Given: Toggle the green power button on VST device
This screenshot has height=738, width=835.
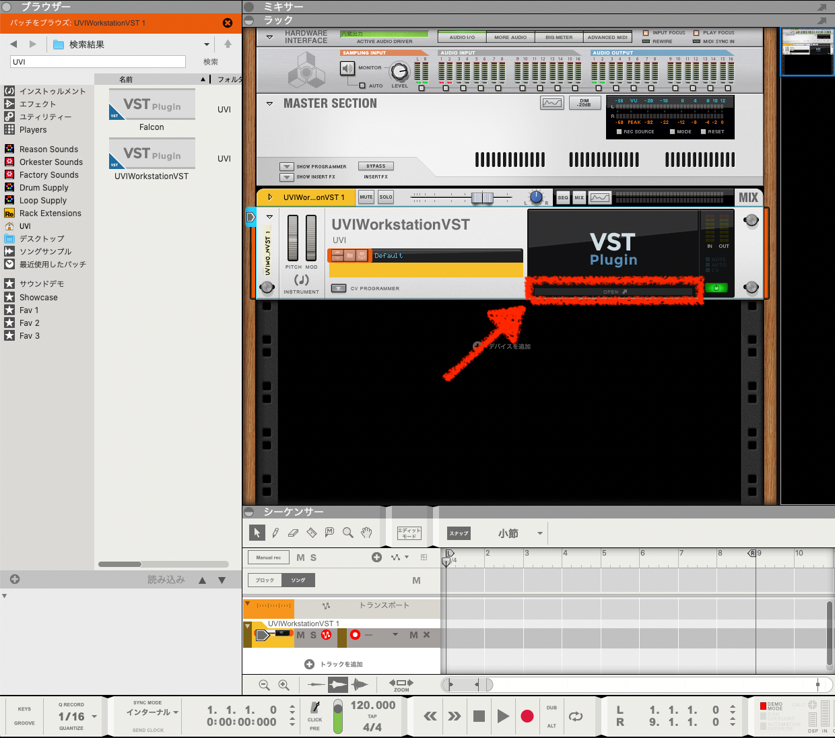Looking at the screenshot, I should [x=716, y=288].
